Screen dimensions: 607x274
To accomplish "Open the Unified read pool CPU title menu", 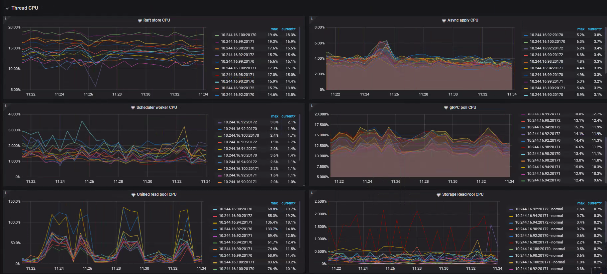I will (156, 194).
